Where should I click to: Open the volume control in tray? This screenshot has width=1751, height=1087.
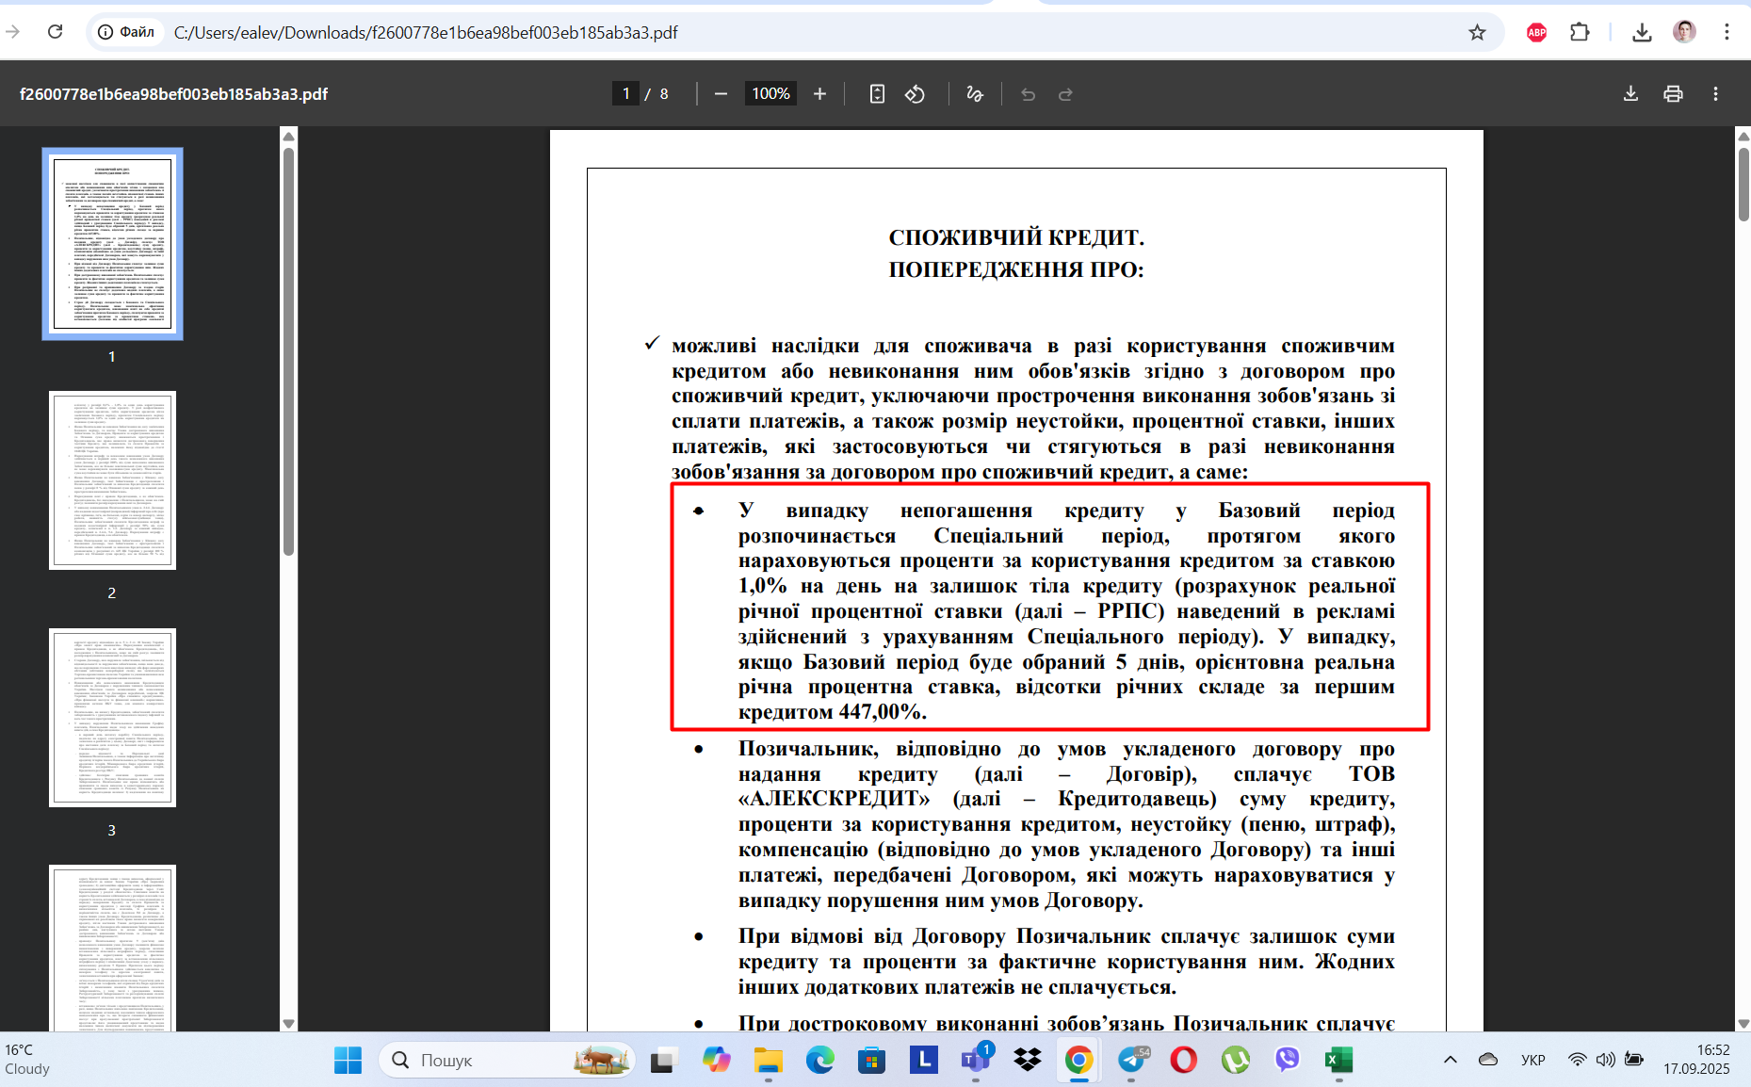coord(1606,1060)
